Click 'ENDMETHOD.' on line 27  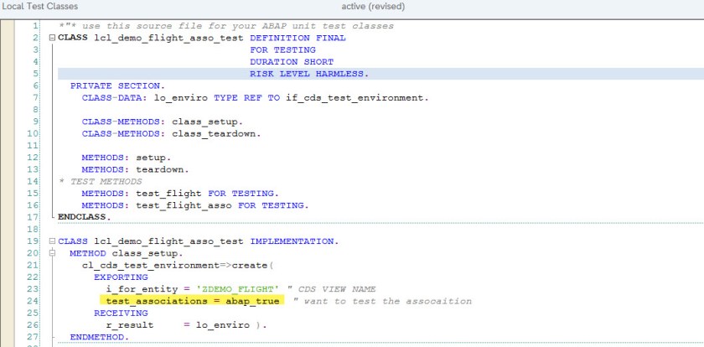(100, 337)
